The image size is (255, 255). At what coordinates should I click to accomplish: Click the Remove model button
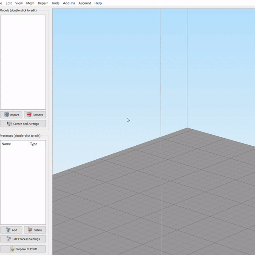pyautogui.click(x=35, y=115)
